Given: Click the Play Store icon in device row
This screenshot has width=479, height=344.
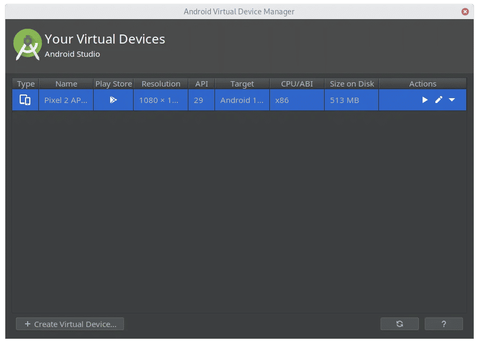Looking at the screenshot, I should coord(113,100).
